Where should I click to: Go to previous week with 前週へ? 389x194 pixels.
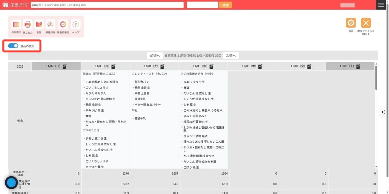tap(155, 55)
